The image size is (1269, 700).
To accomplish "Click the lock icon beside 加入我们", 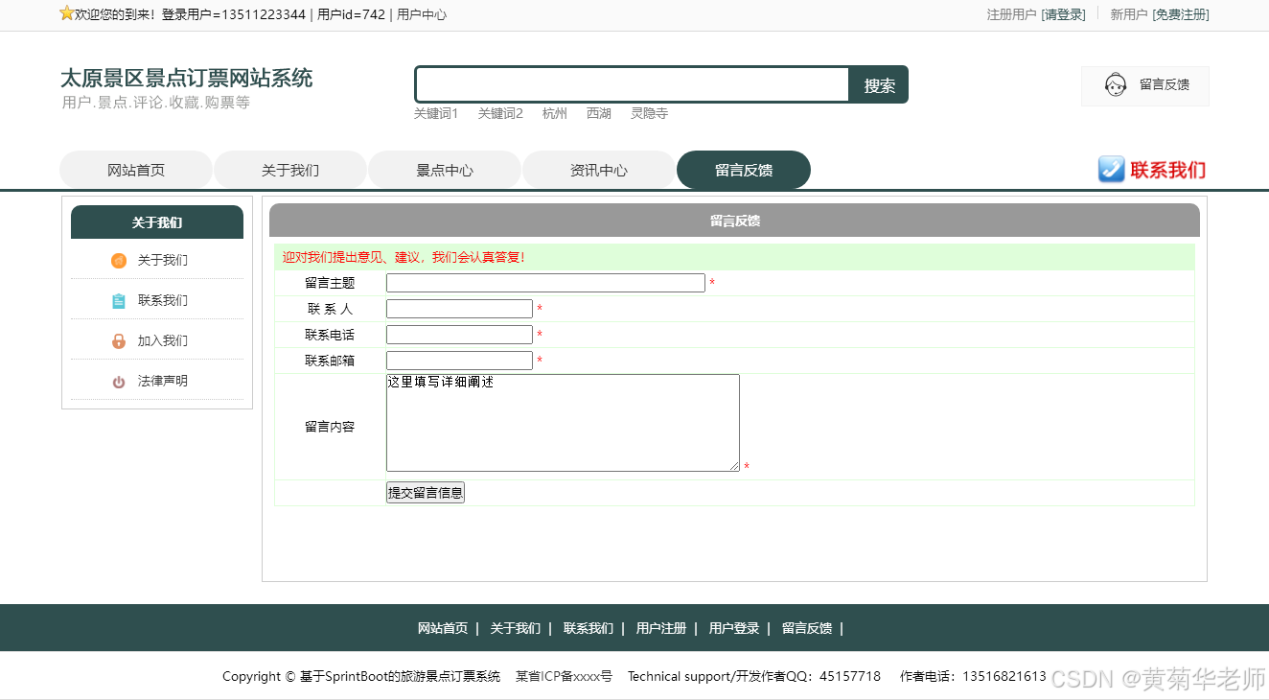I will pyautogui.click(x=119, y=341).
